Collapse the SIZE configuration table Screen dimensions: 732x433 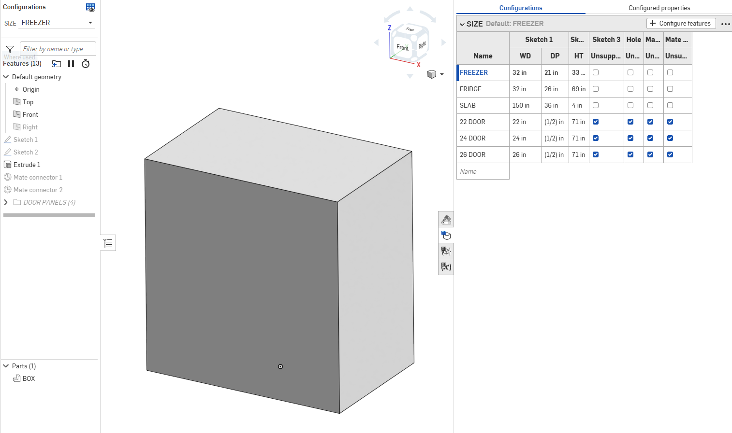pyautogui.click(x=462, y=24)
